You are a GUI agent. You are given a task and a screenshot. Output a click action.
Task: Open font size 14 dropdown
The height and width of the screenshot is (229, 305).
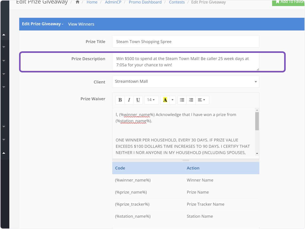151,100
